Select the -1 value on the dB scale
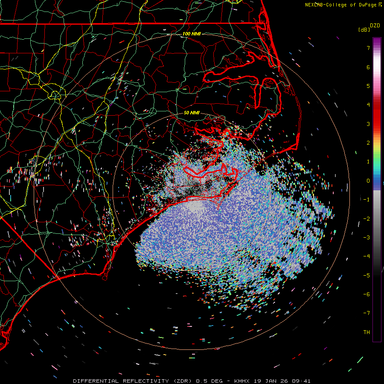The image size is (384, 384). 367,200
